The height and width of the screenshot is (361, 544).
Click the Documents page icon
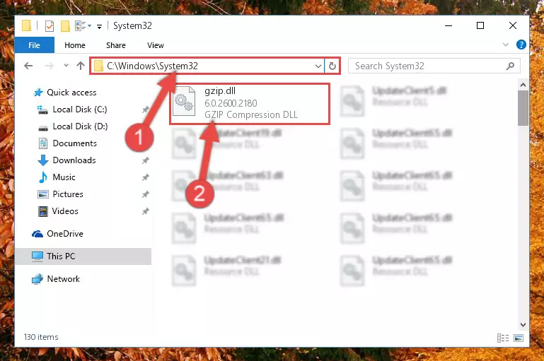43,143
